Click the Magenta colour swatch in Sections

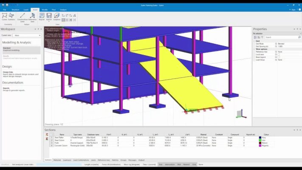tap(260, 146)
